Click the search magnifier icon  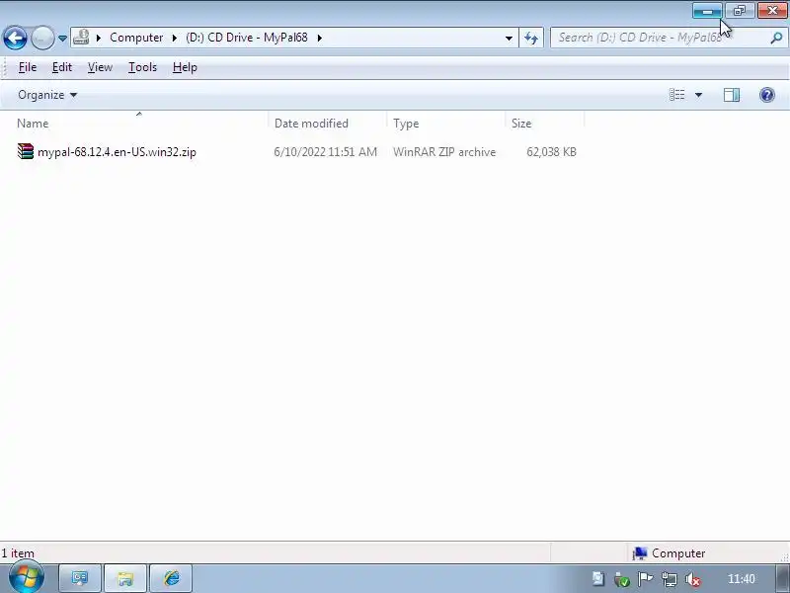click(x=776, y=38)
